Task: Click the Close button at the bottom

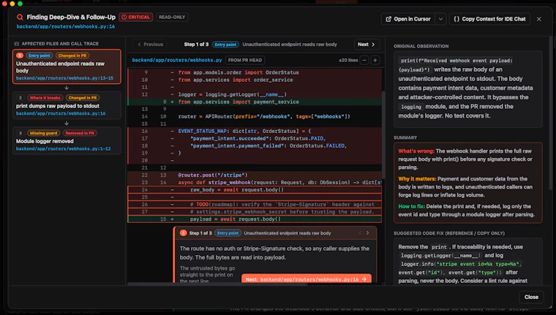Action: click(x=531, y=297)
